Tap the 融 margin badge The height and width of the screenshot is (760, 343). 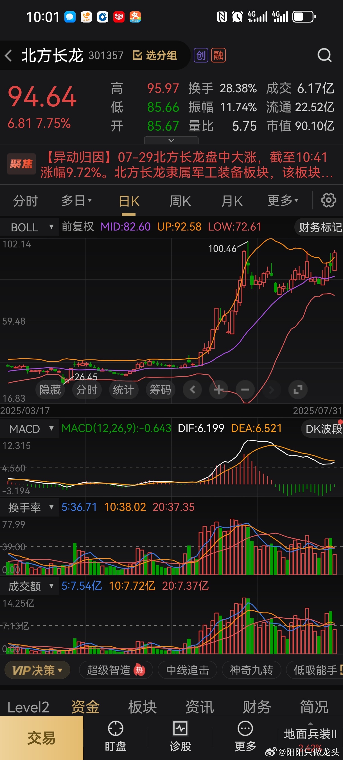point(218,55)
